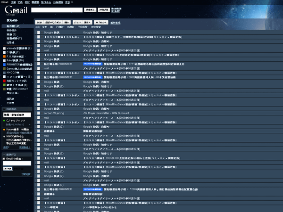
Task: Click the blue FRIONTER label chip on PF11 message
Action: pyautogui.click(x=92, y=64)
